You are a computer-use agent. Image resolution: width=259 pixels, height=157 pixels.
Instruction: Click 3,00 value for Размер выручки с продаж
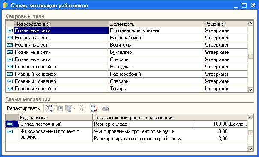point(223,139)
